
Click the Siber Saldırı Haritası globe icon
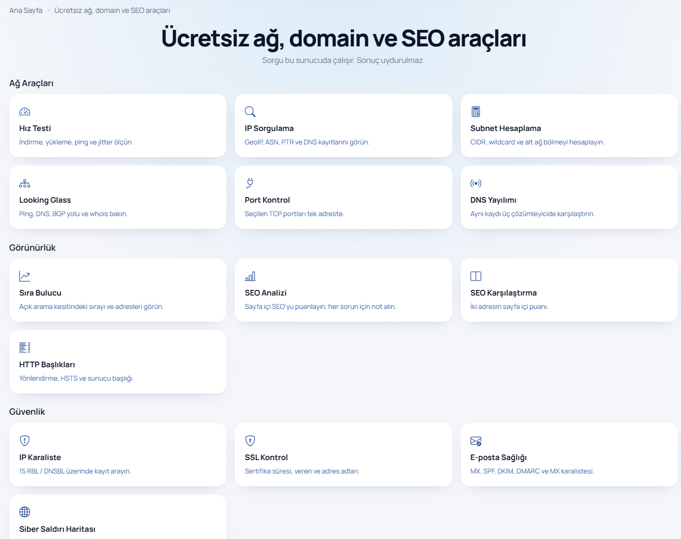pyautogui.click(x=25, y=512)
